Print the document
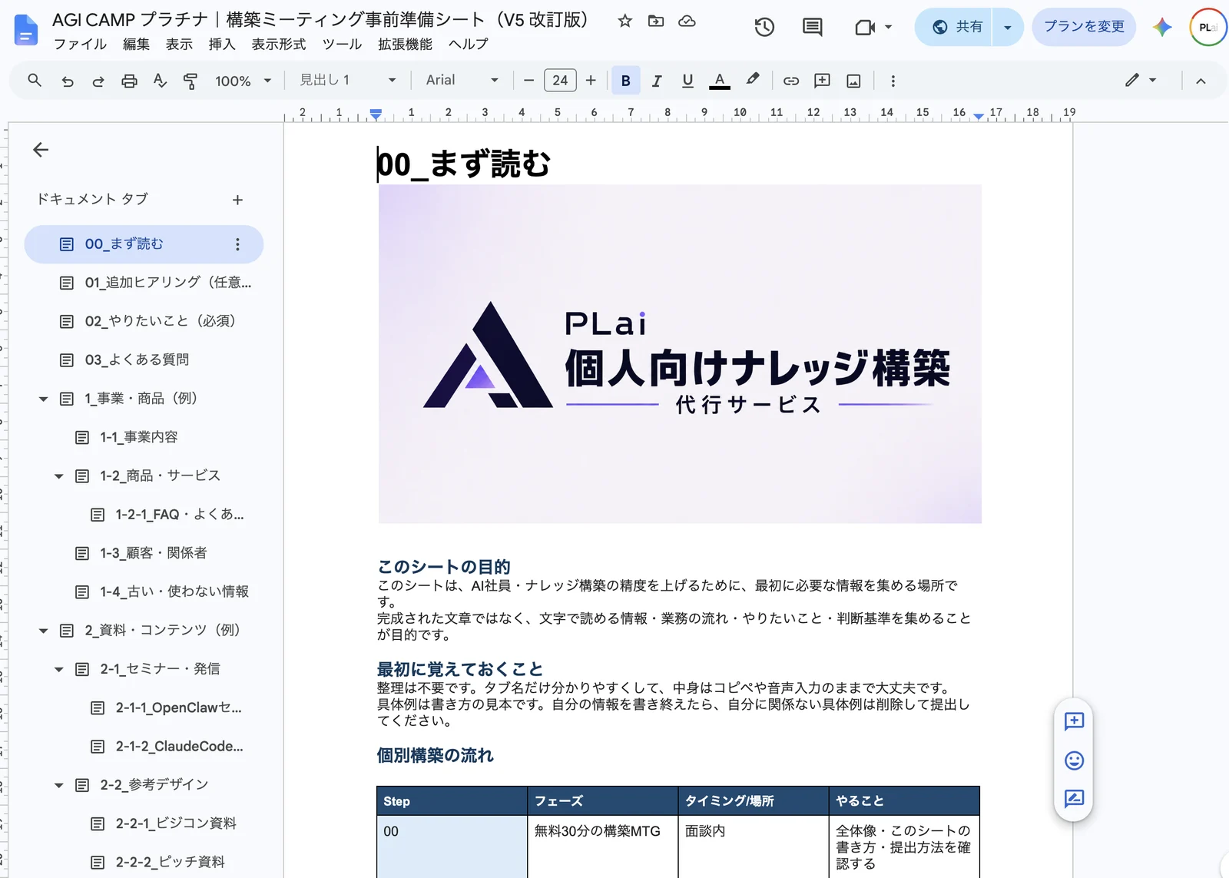 click(x=129, y=81)
